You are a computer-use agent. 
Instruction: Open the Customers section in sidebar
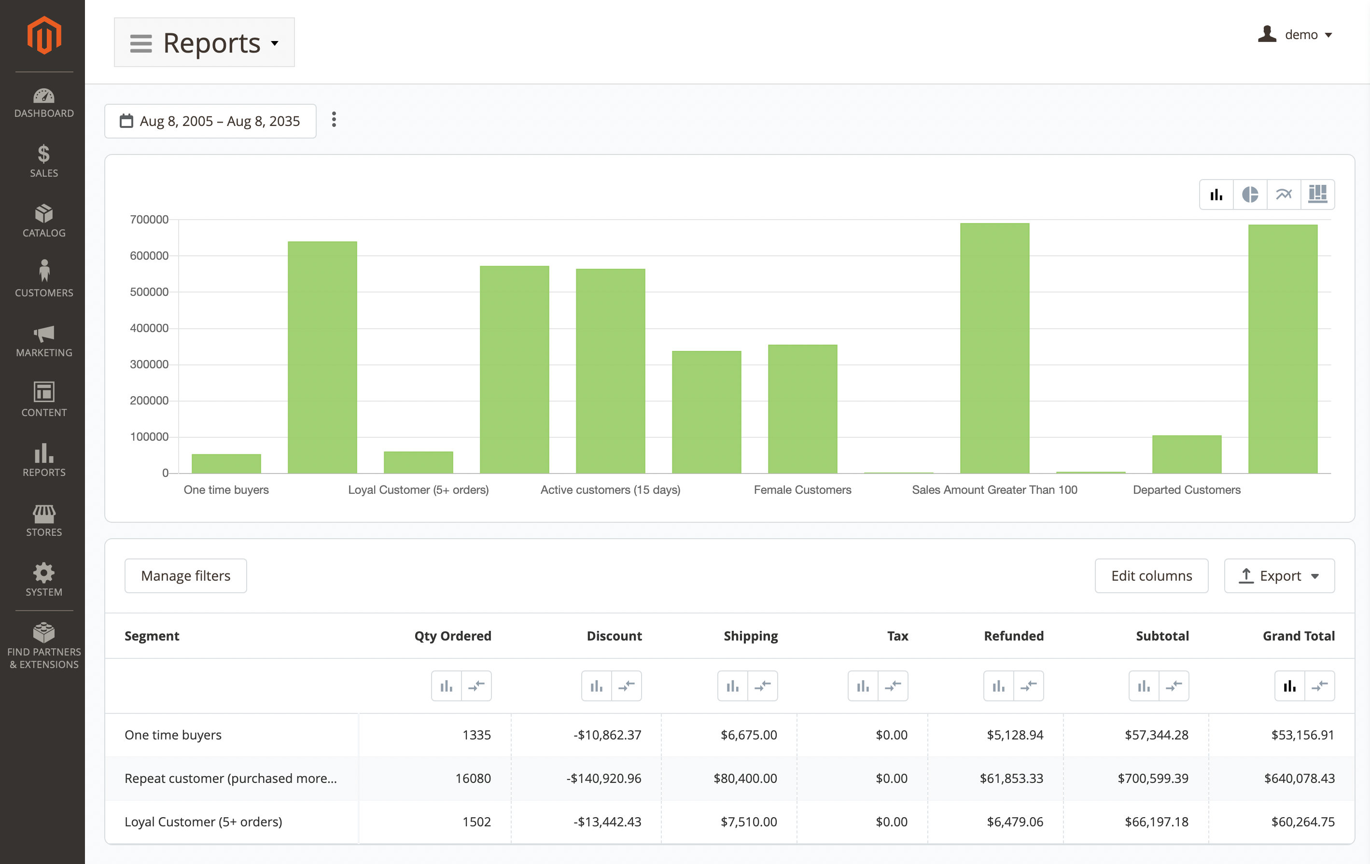[44, 278]
